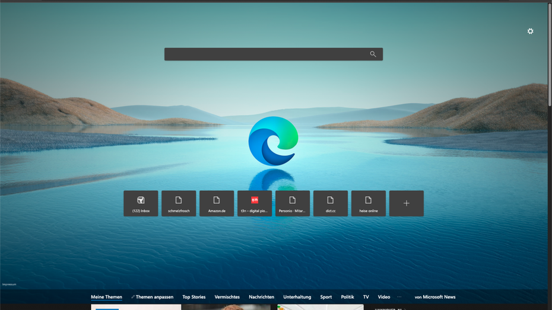Go to the Unterhaltung category
The image size is (552, 310).
(x=297, y=297)
